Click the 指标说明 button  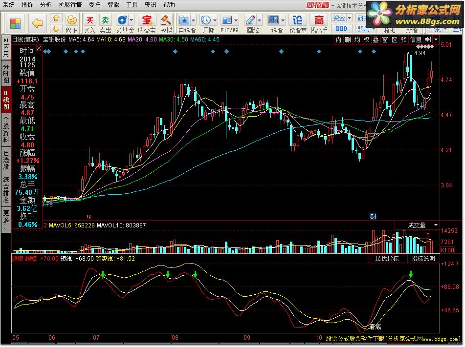tap(423, 259)
